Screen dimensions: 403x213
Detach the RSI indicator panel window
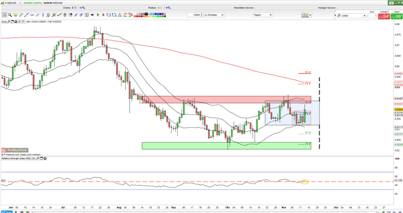41,159
